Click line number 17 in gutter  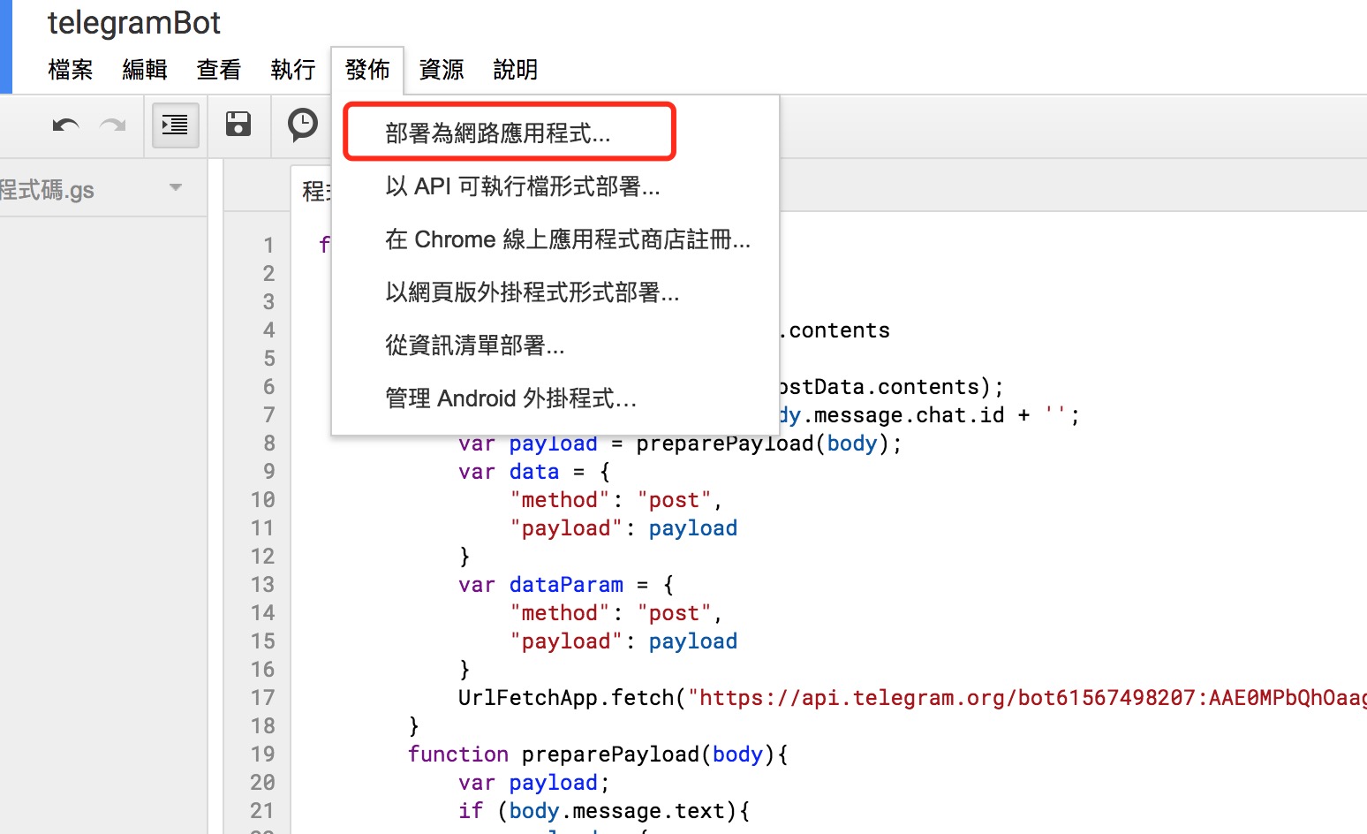(x=262, y=698)
